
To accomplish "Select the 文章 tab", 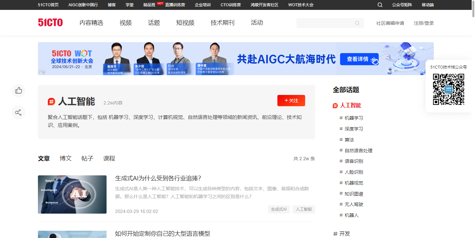I will 44,159.
